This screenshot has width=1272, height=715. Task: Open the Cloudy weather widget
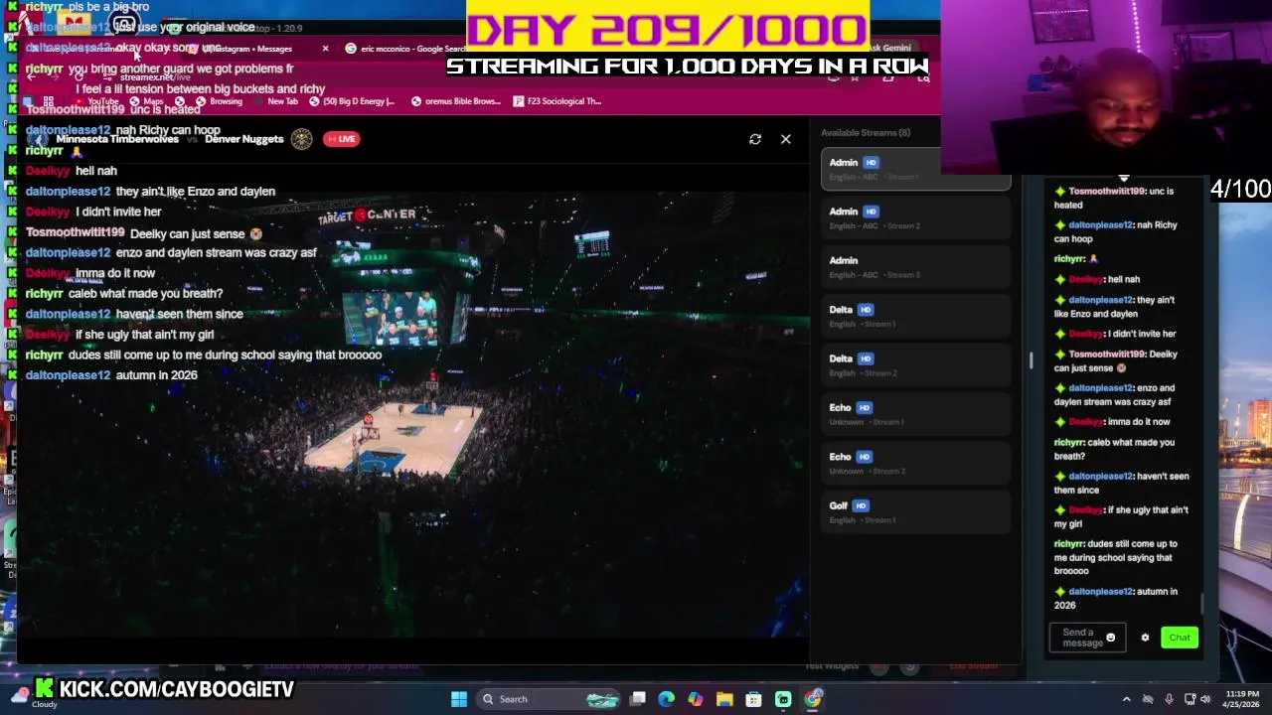[38, 699]
